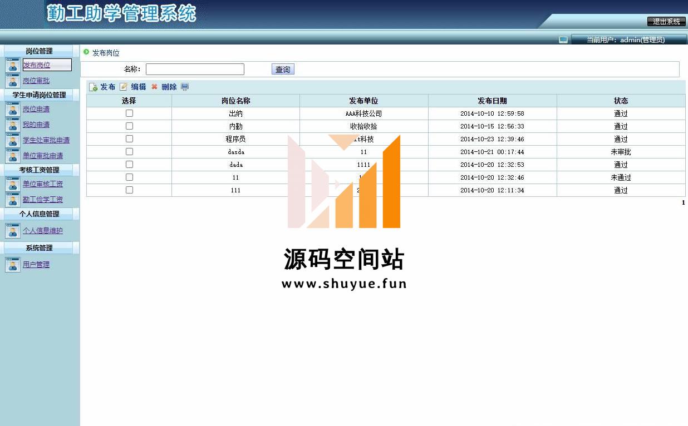Expand the 学生申请岗位管理 section header
Screen dimensions: 688x426
[x=40, y=95]
